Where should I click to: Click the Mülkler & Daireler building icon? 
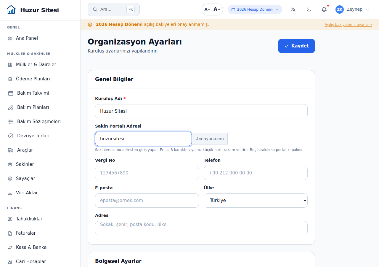pyautogui.click(x=10, y=65)
